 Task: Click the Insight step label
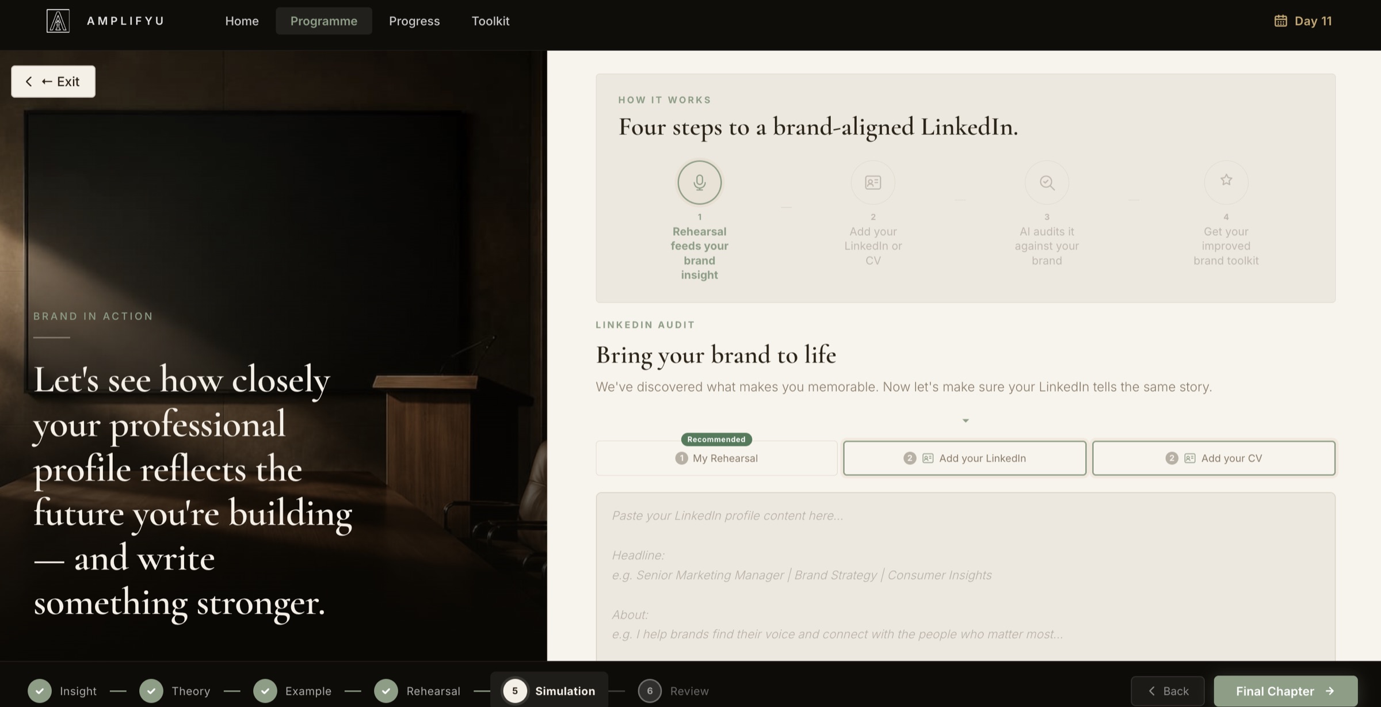pyautogui.click(x=78, y=691)
